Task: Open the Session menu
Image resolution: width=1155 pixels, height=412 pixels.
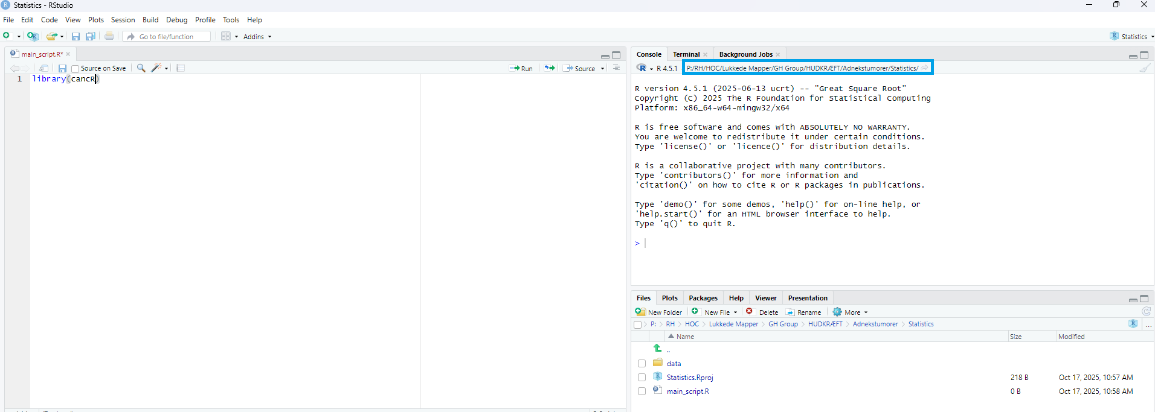Action: tap(123, 20)
